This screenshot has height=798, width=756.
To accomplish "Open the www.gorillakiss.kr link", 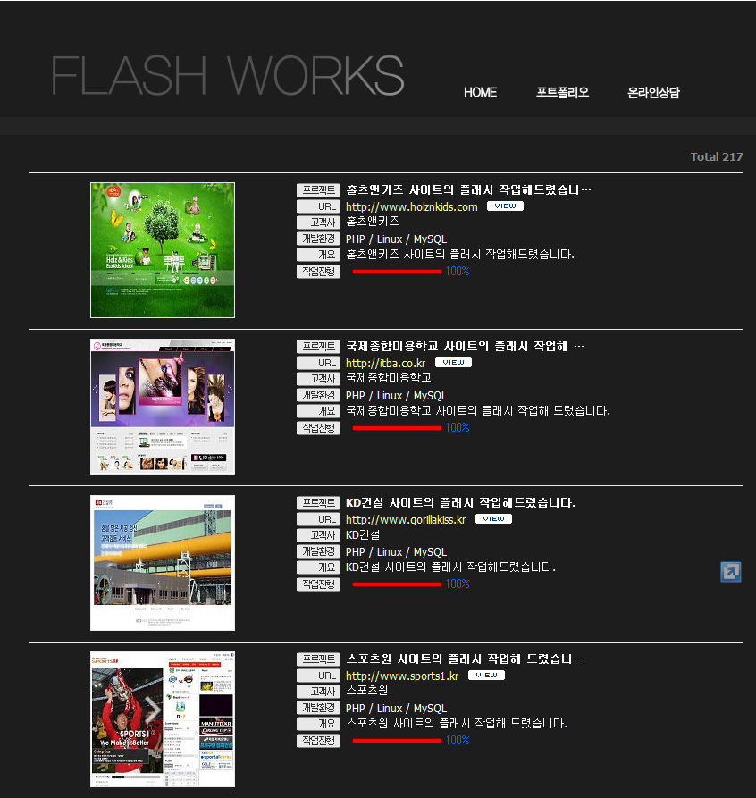I will [x=405, y=520].
